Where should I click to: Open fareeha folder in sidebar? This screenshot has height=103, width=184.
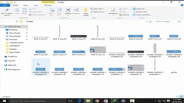[13, 49]
